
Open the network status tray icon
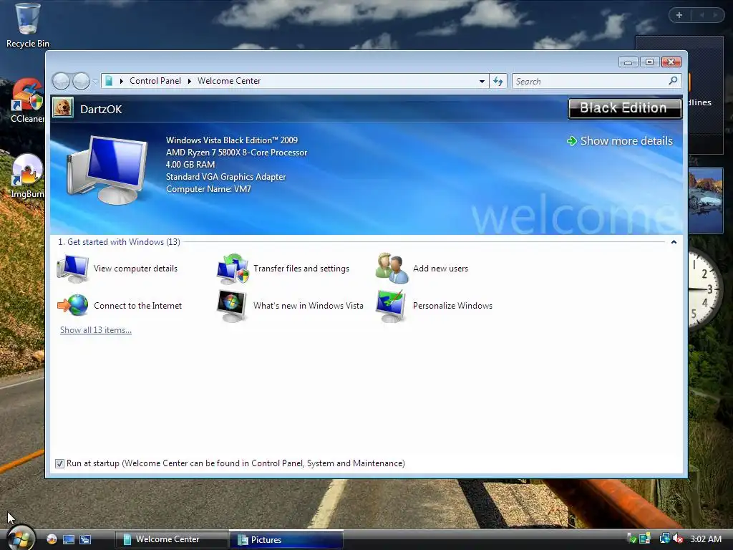(x=664, y=539)
